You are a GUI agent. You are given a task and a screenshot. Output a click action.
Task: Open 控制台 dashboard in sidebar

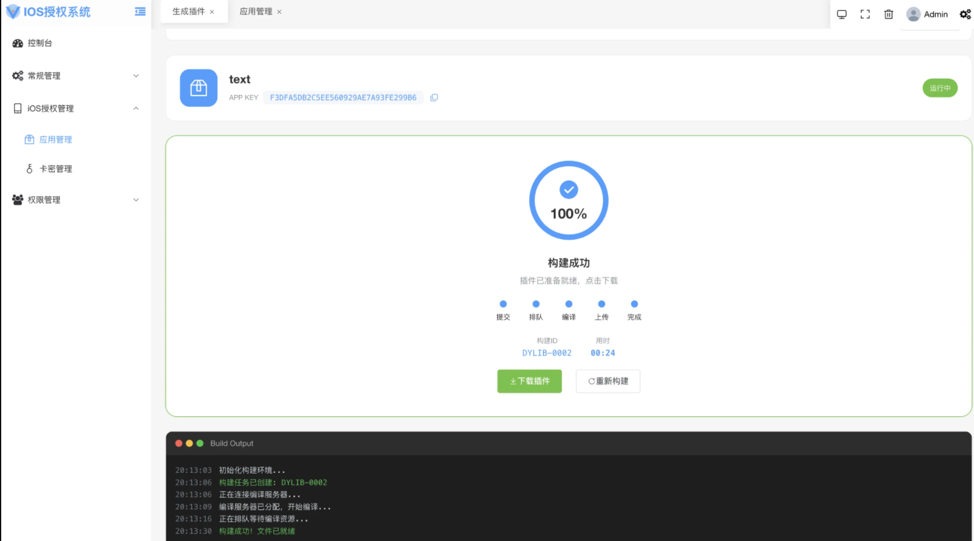(40, 43)
